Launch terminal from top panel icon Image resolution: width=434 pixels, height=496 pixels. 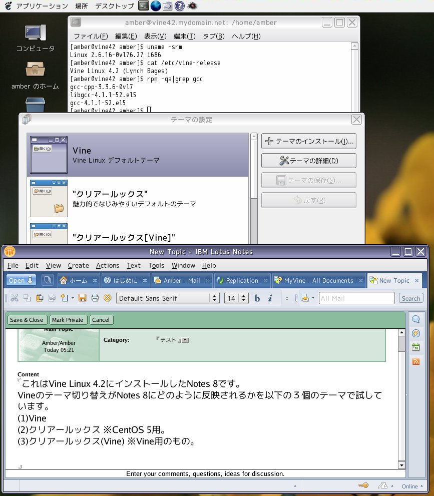(144, 6)
